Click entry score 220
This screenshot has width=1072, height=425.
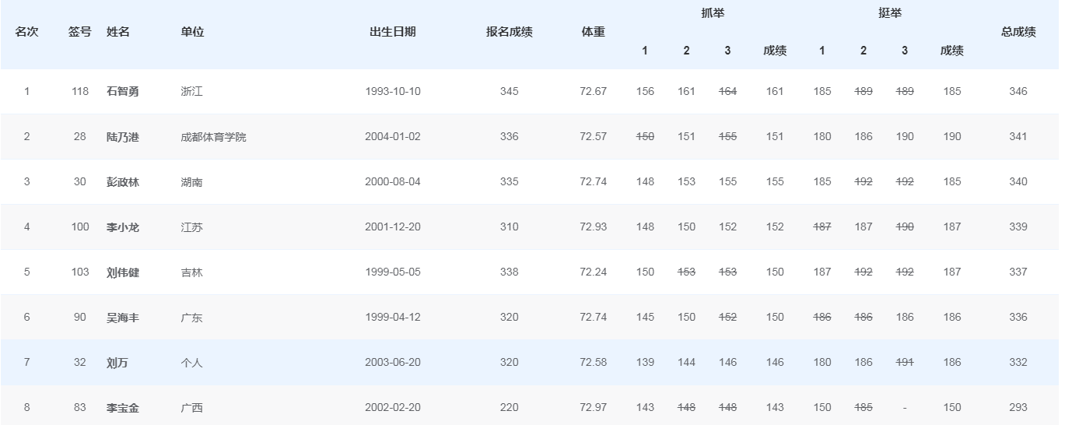tap(510, 407)
